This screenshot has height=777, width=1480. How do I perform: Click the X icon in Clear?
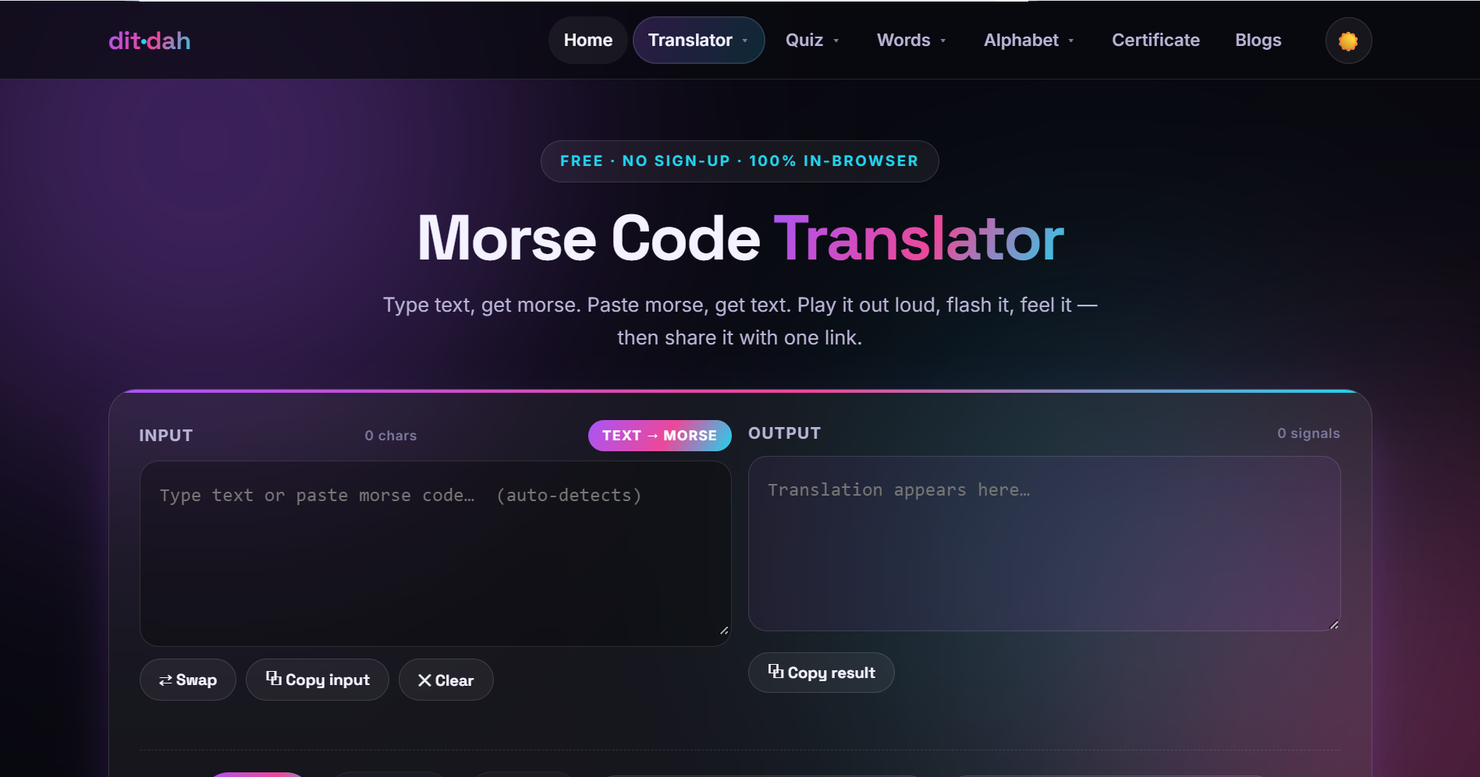tap(424, 680)
